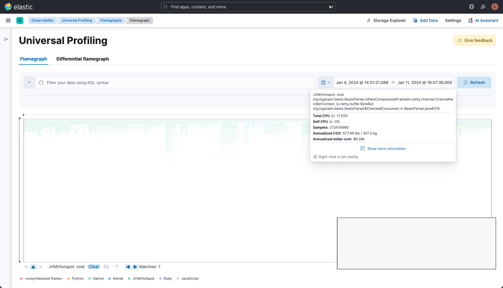Expand the collapsed sidebar panel
Viewport: 503px width, 288px height.
[6, 39]
